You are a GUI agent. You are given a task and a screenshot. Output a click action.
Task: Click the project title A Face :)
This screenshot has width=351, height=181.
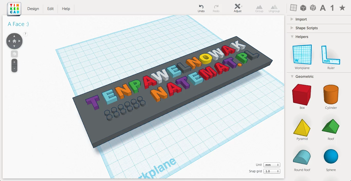[18, 24]
